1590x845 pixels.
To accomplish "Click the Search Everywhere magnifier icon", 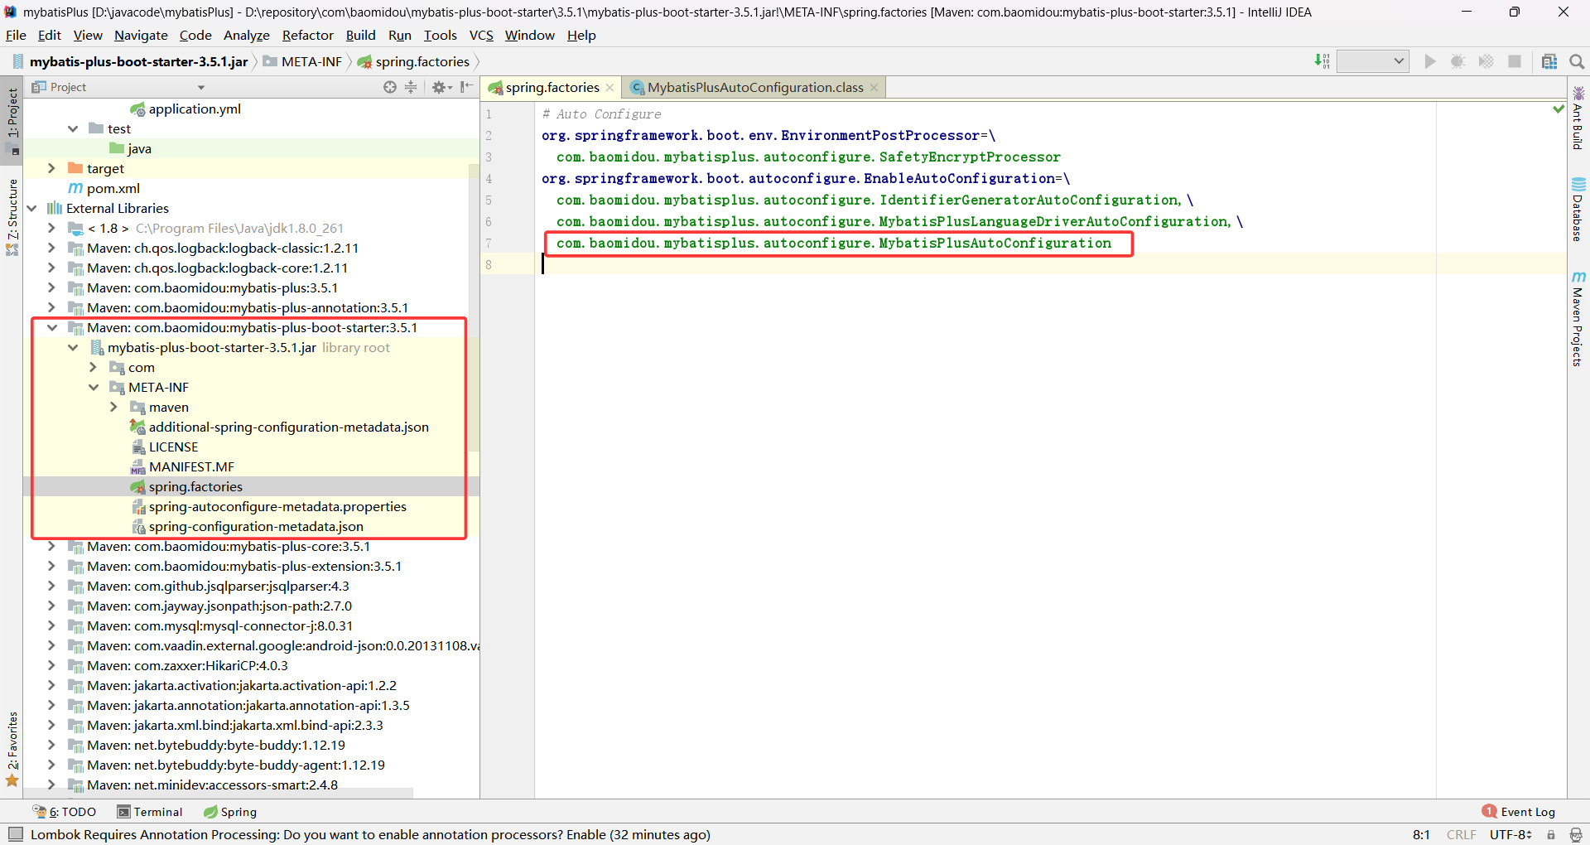I will pyautogui.click(x=1577, y=61).
